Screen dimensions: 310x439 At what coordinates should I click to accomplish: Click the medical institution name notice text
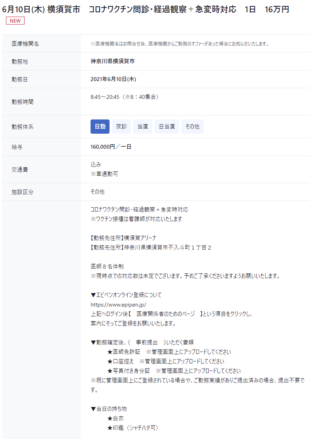[180, 44]
